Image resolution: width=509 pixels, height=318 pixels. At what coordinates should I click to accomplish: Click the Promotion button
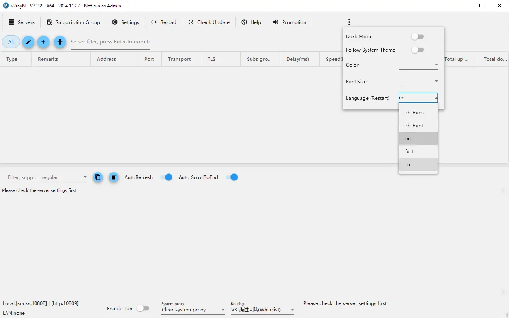(x=290, y=22)
